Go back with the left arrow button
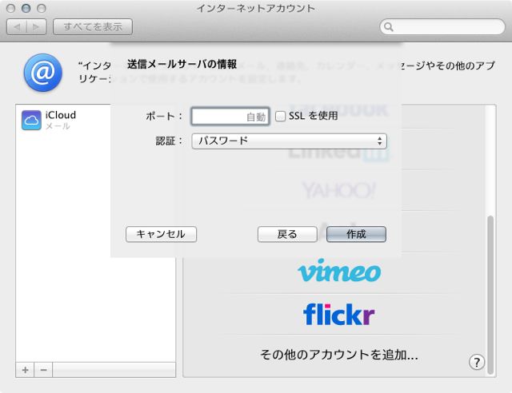512x393 pixels. (x=17, y=26)
